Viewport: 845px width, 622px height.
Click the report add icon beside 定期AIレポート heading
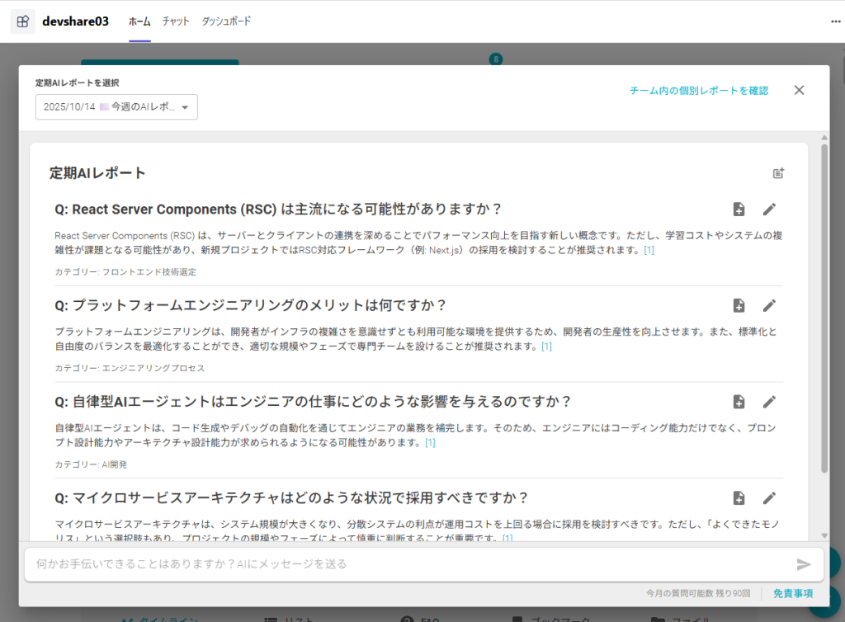[778, 173]
